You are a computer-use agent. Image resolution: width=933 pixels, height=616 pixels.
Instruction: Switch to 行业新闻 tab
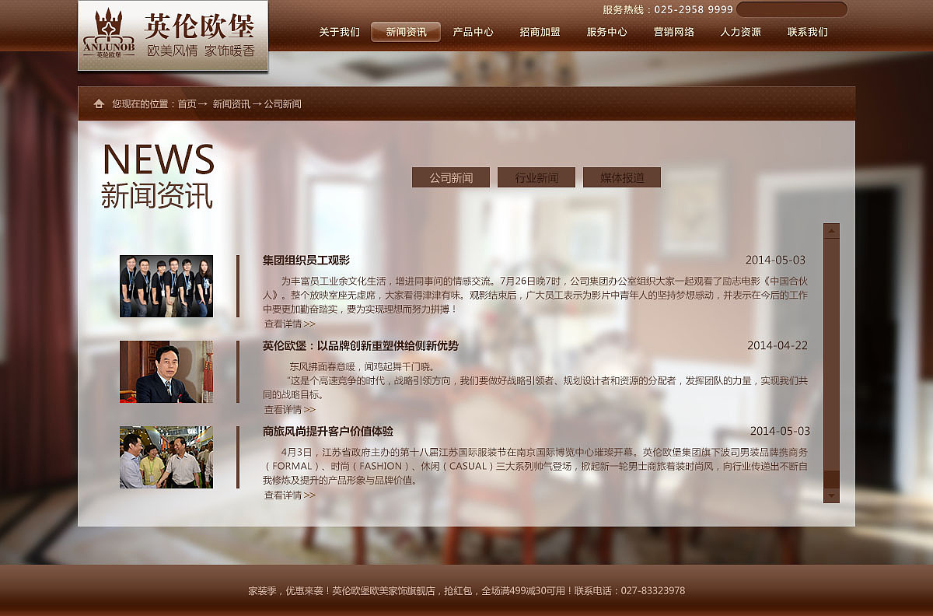[x=536, y=177]
